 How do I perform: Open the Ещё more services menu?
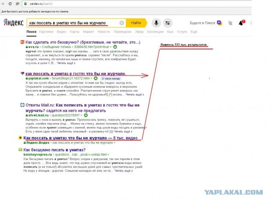point(194,32)
